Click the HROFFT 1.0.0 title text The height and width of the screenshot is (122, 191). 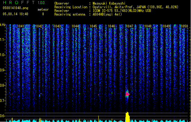(24, 2)
